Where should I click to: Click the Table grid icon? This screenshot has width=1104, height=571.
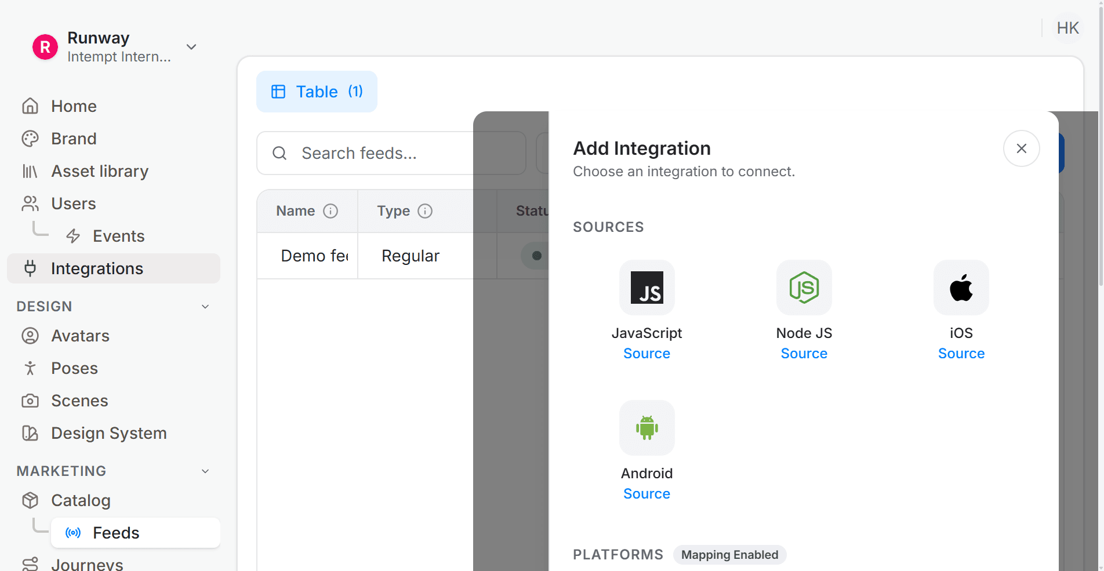278,92
